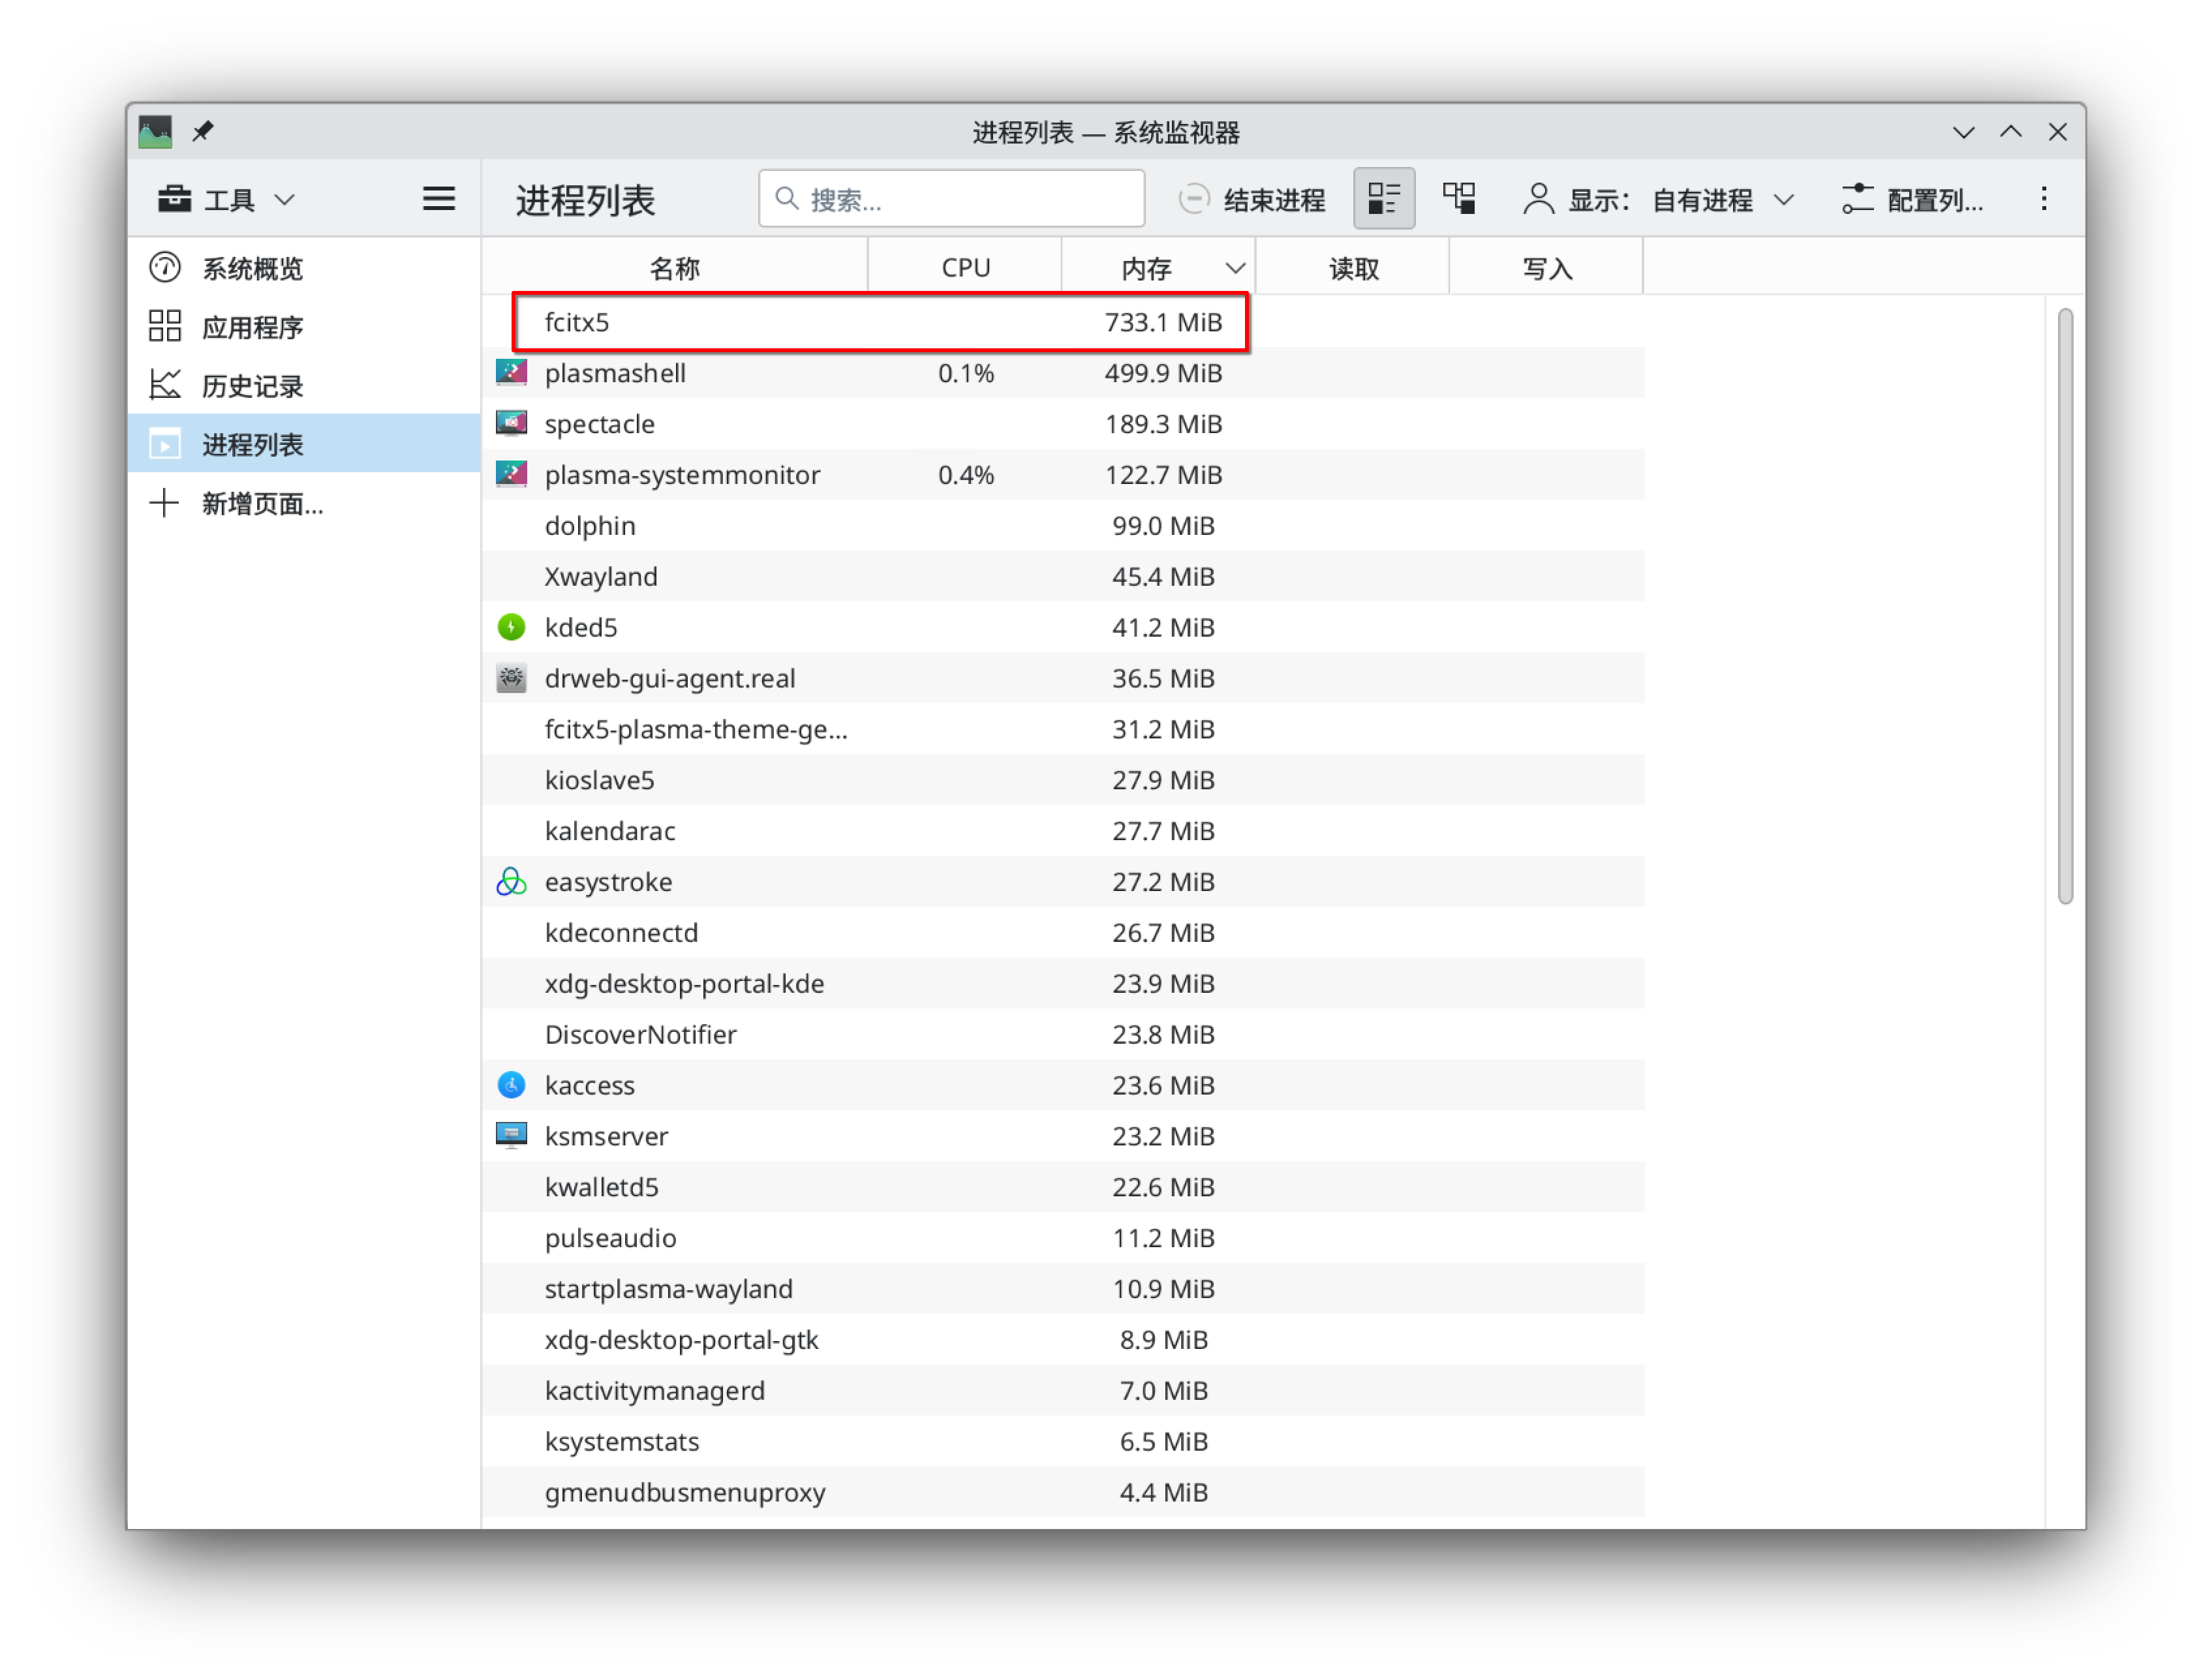Click the hamburger sidebar menu icon

coord(438,198)
